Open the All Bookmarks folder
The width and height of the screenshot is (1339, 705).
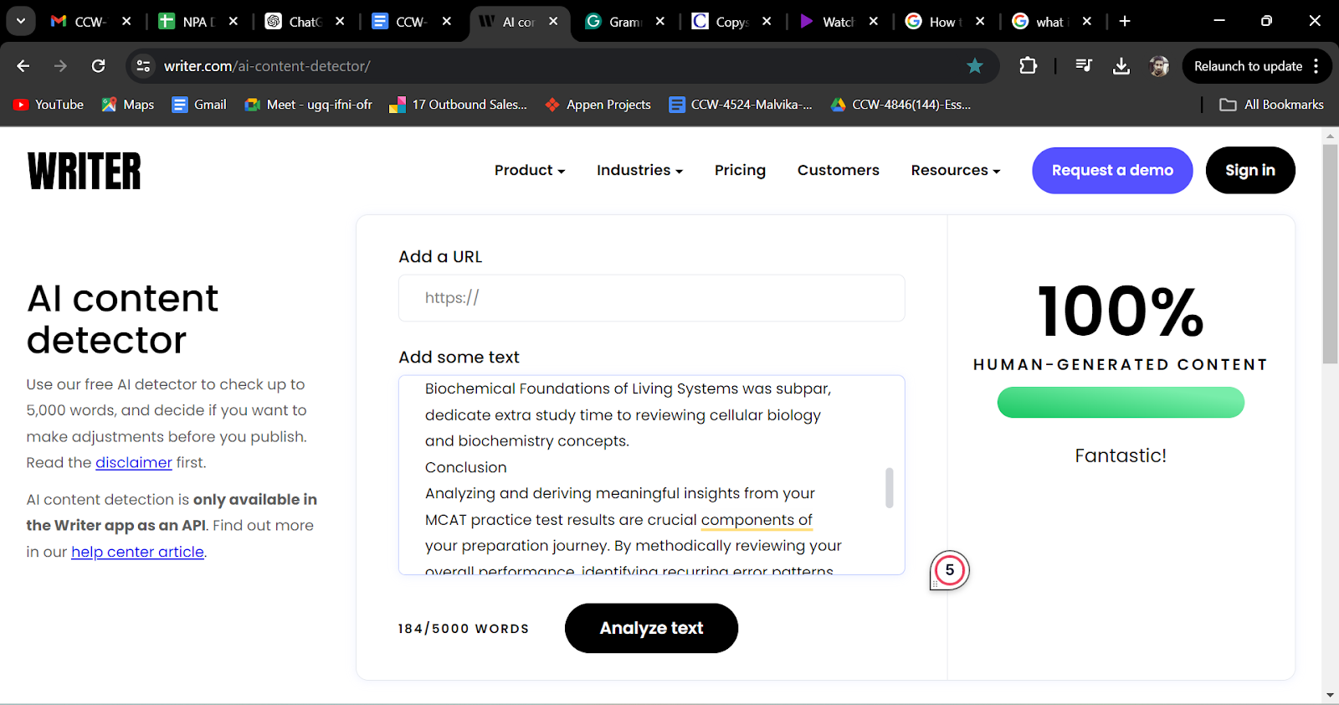[1271, 105]
